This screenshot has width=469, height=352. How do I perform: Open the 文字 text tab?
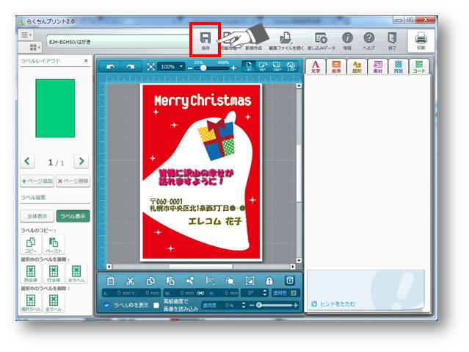(316, 67)
